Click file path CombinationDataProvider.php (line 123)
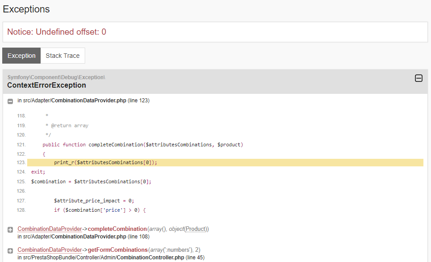 pyautogui.click(x=83, y=101)
